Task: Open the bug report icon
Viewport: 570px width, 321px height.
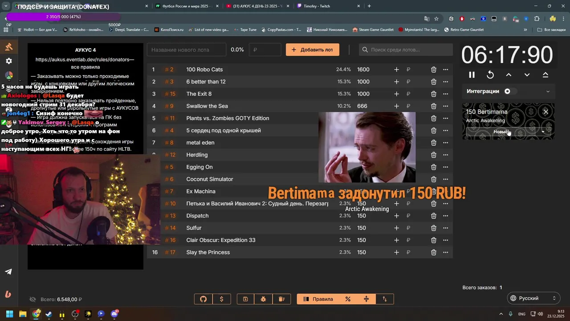Action: [264, 299]
